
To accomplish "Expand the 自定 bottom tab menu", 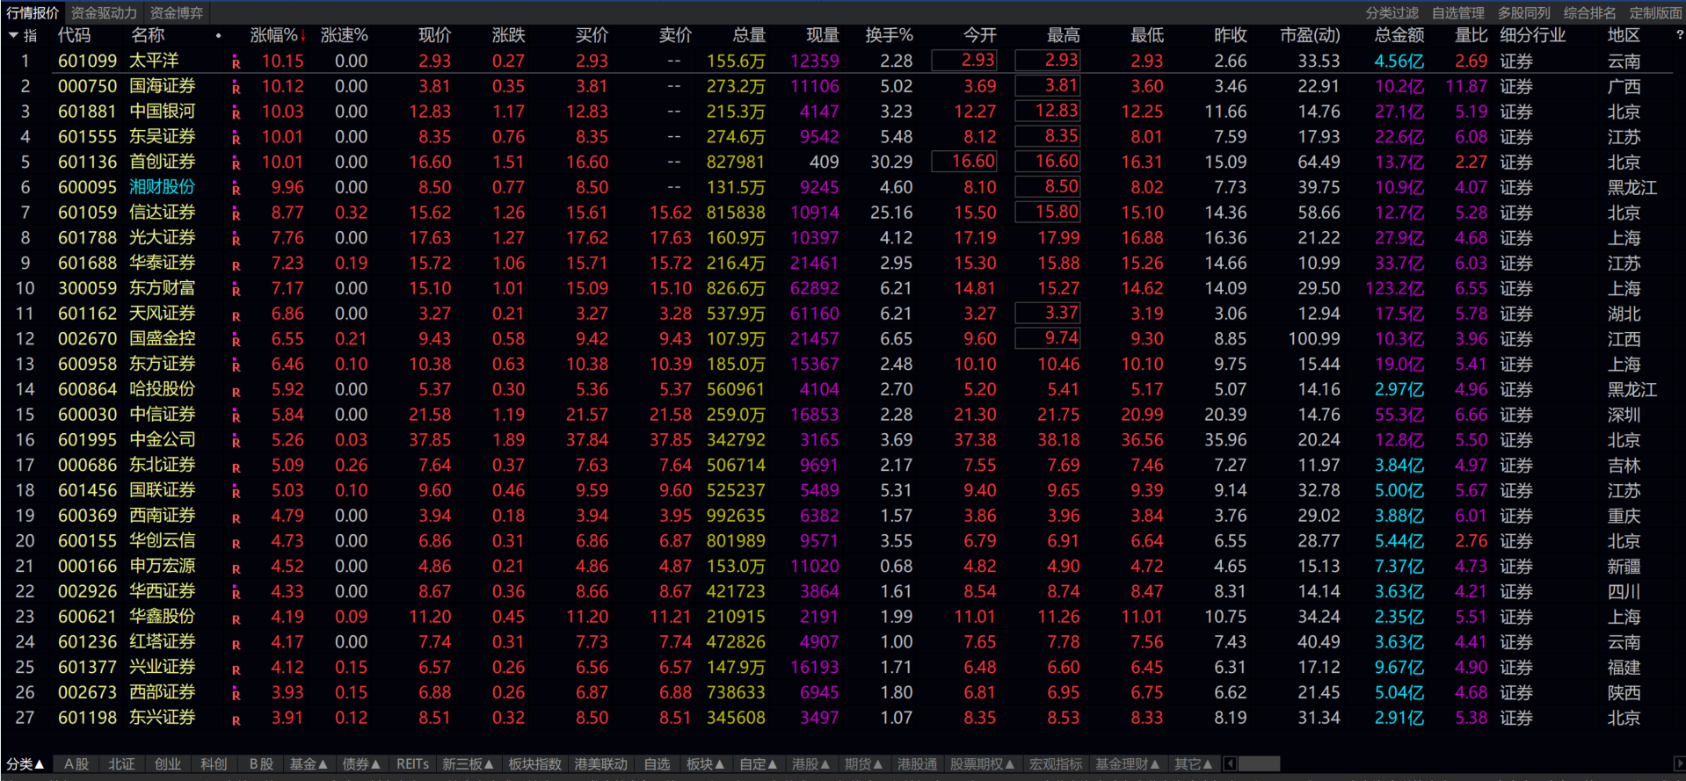I will pos(759,763).
